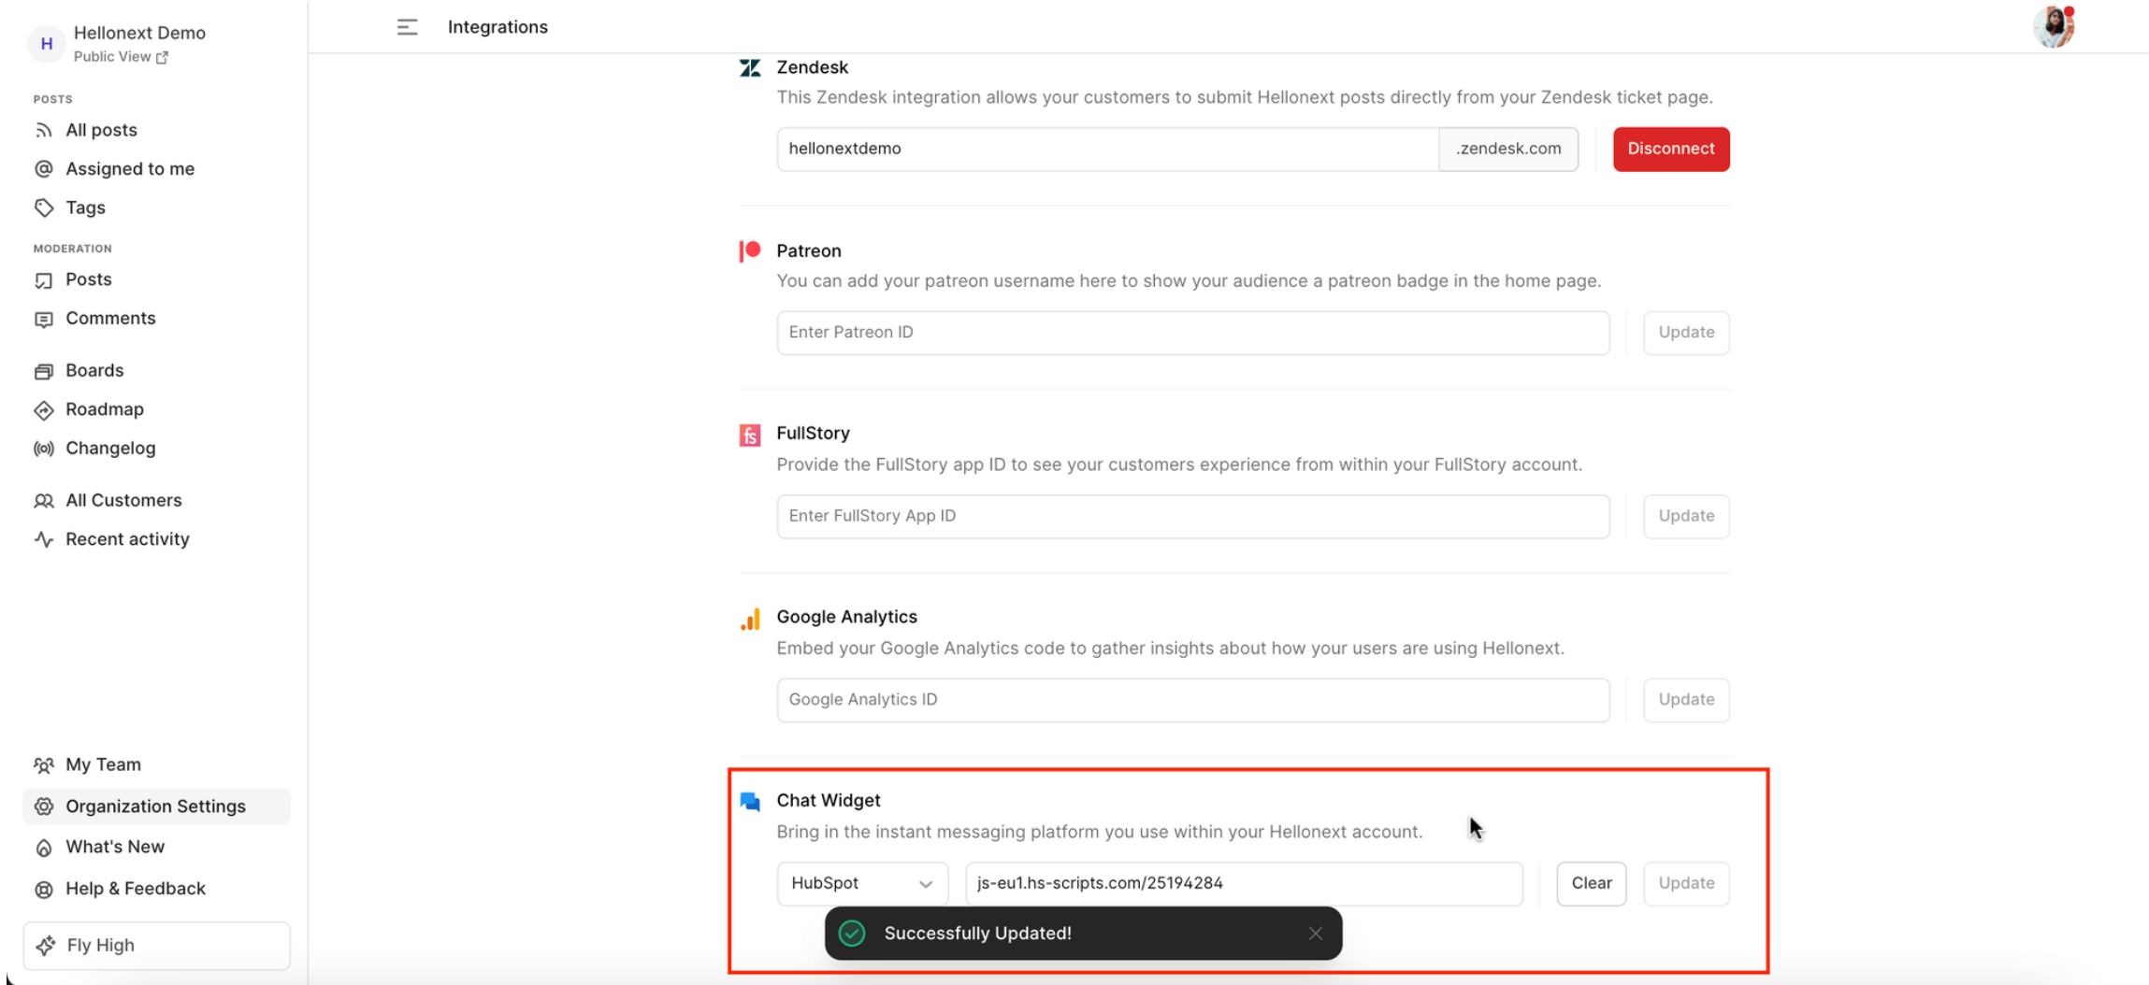Open What's New
The height and width of the screenshot is (985, 2149).
(115, 848)
